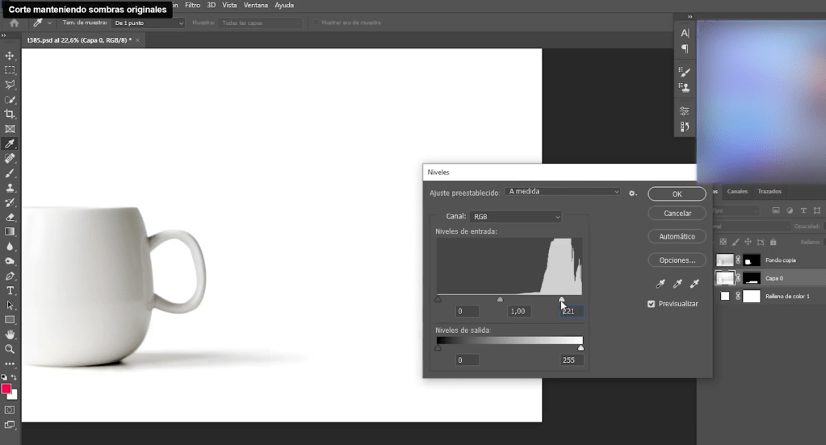Select the Crop tool
Viewport: 826px width, 445px height.
(x=10, y=114)
